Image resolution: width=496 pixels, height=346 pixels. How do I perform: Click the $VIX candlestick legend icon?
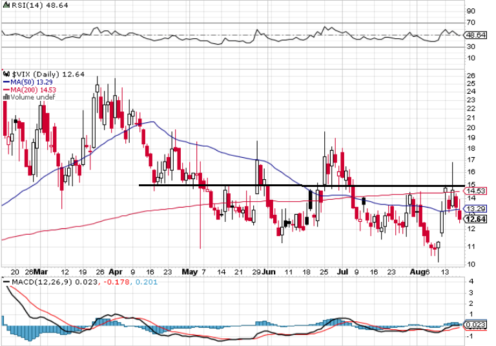coord(6,74)
